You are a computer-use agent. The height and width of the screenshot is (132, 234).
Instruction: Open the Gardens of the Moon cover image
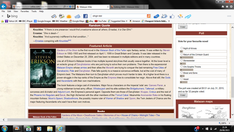(x=43, y=68)
